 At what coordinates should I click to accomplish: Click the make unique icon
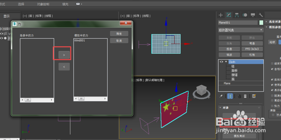(x=239, y=96)
